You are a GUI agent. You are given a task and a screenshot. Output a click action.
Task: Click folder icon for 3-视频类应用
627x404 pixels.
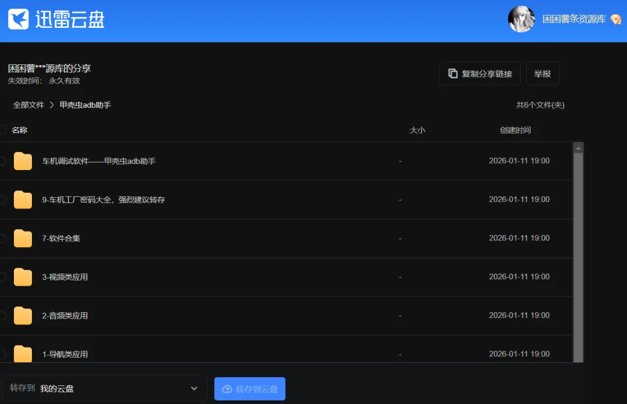23,277
